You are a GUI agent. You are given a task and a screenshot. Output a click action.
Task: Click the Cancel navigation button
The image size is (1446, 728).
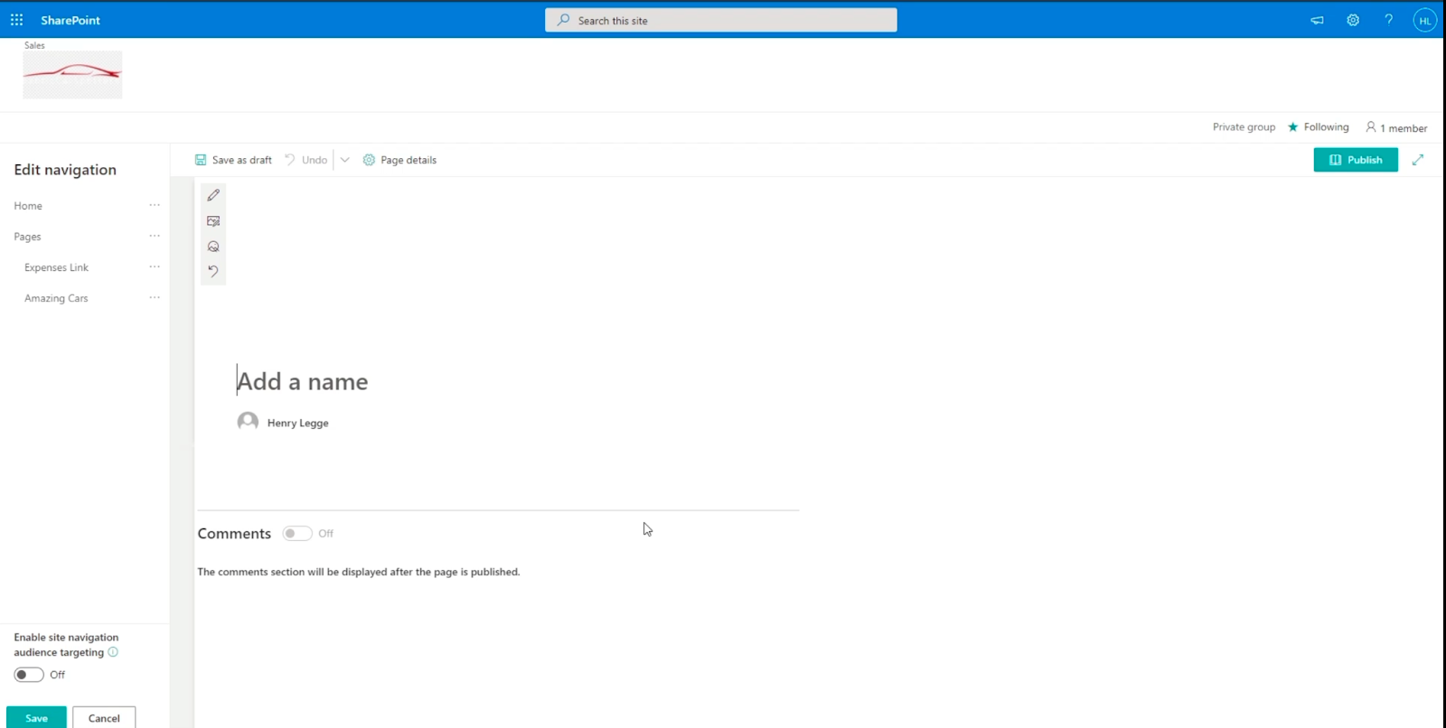[104, 717]
